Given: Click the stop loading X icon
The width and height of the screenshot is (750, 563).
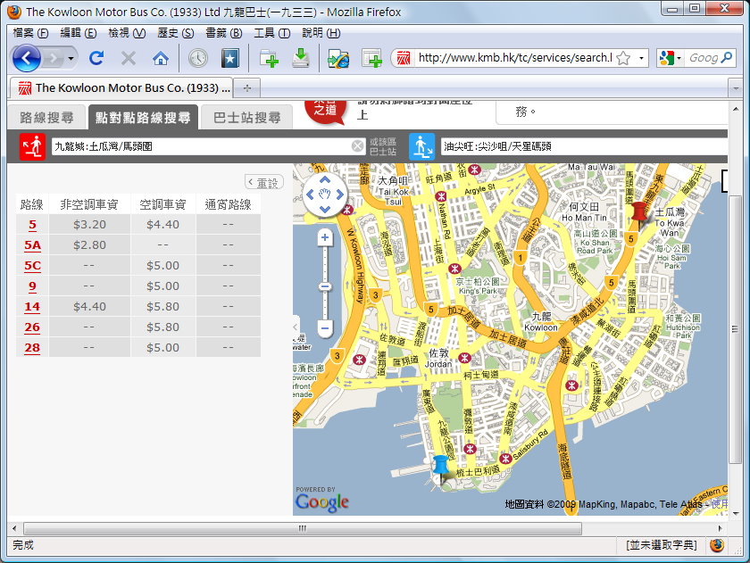Looking at the screenshot, I should coord(129,58).
